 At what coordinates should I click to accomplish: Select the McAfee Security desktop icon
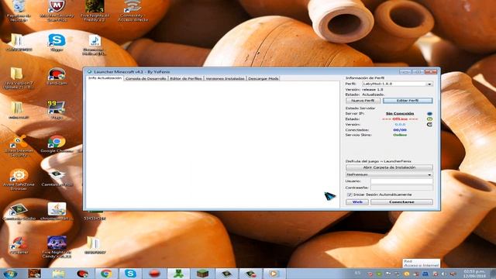(57, 10)
